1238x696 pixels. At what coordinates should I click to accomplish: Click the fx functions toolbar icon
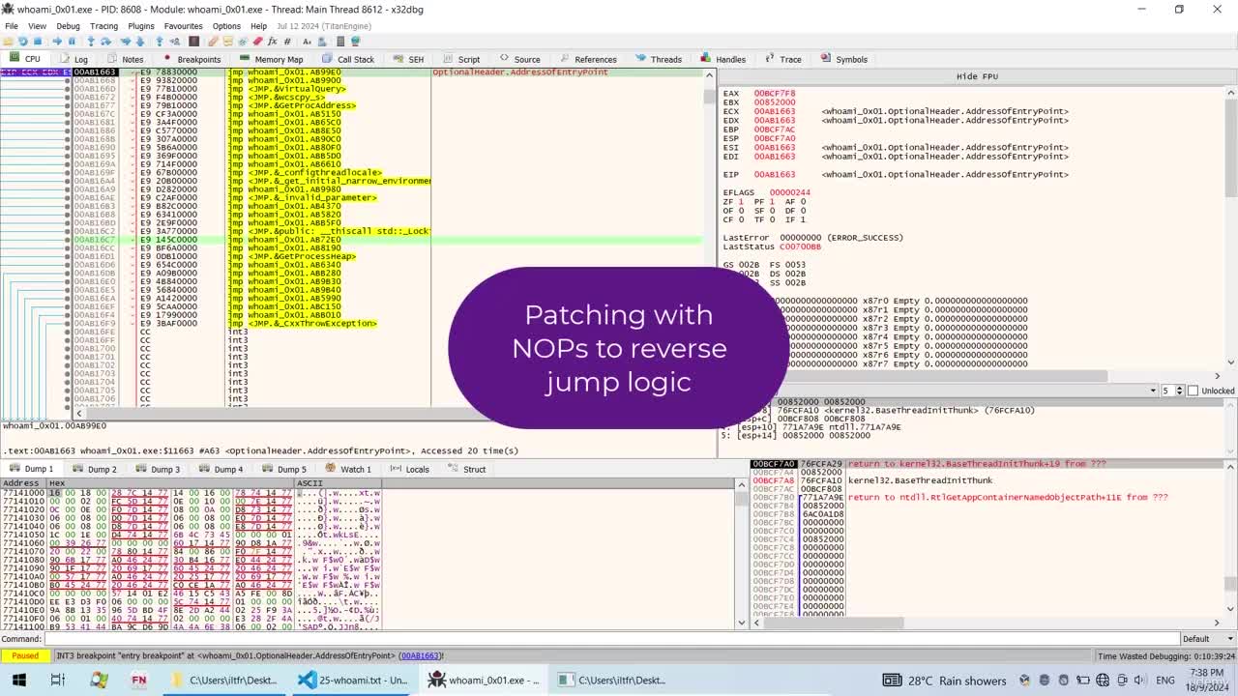(273, 42)
